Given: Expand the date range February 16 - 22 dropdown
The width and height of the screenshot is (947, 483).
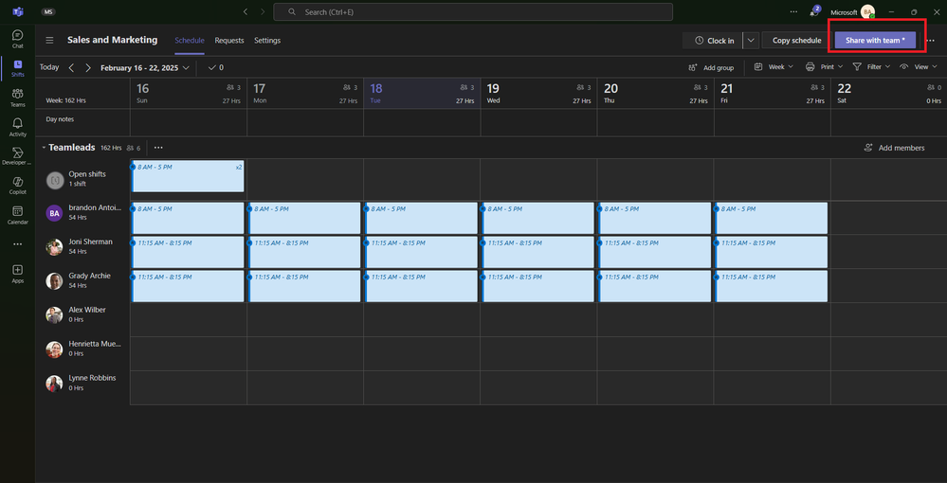Looking at the screenshot, I should 145,67.
